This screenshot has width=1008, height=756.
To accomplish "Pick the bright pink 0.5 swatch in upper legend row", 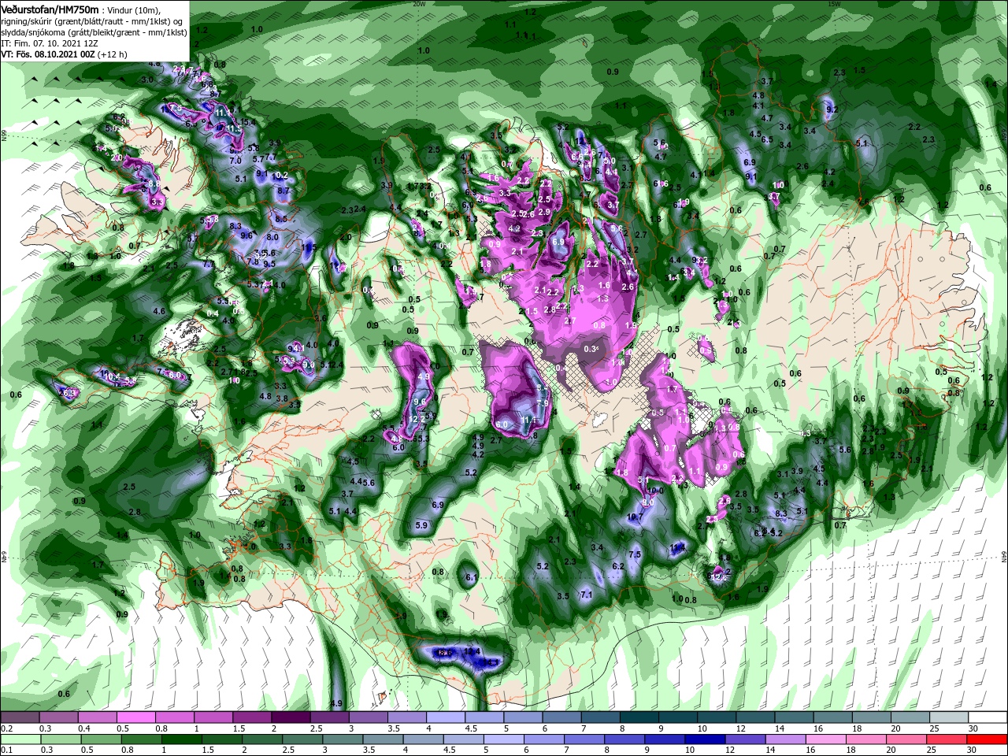I will tap(135, 717).
